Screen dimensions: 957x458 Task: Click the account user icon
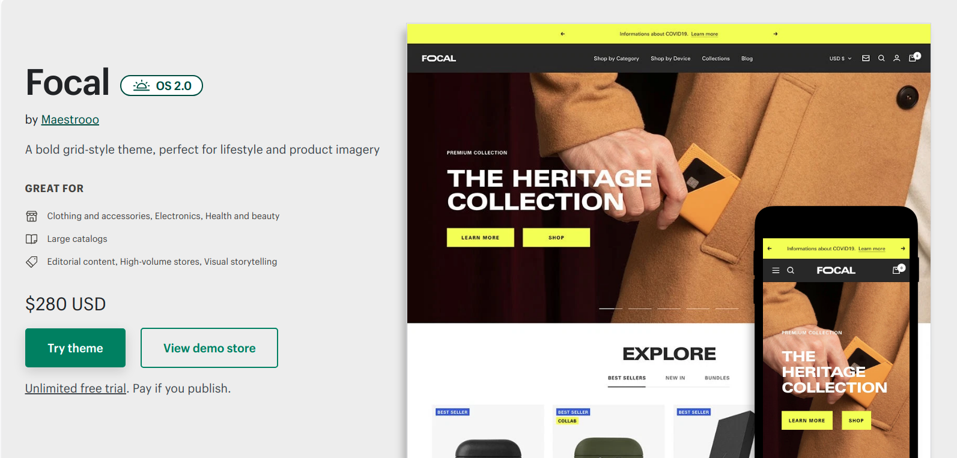point(897,58)
